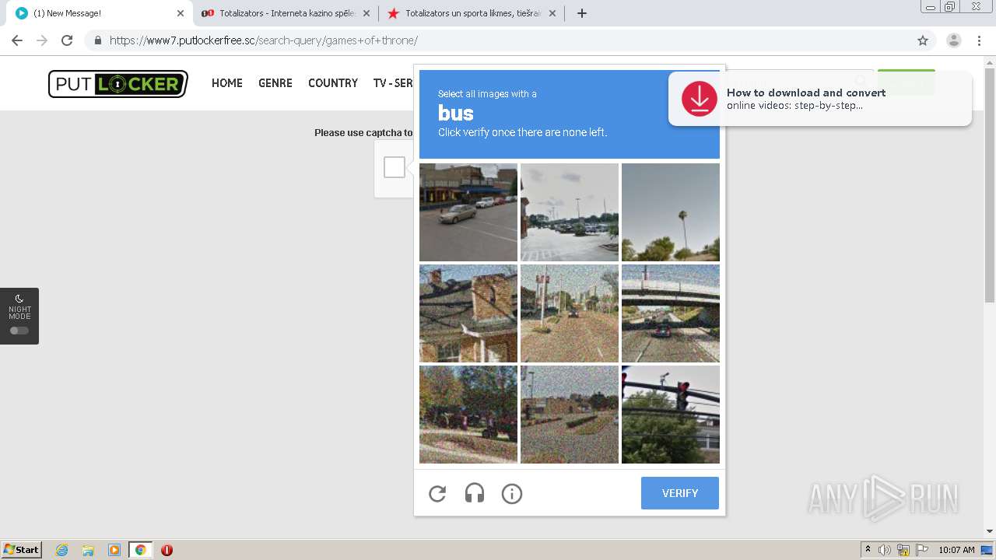Toggle the Night Mode switch
Viewport: 996px width, 560px height.
[19, 331]
